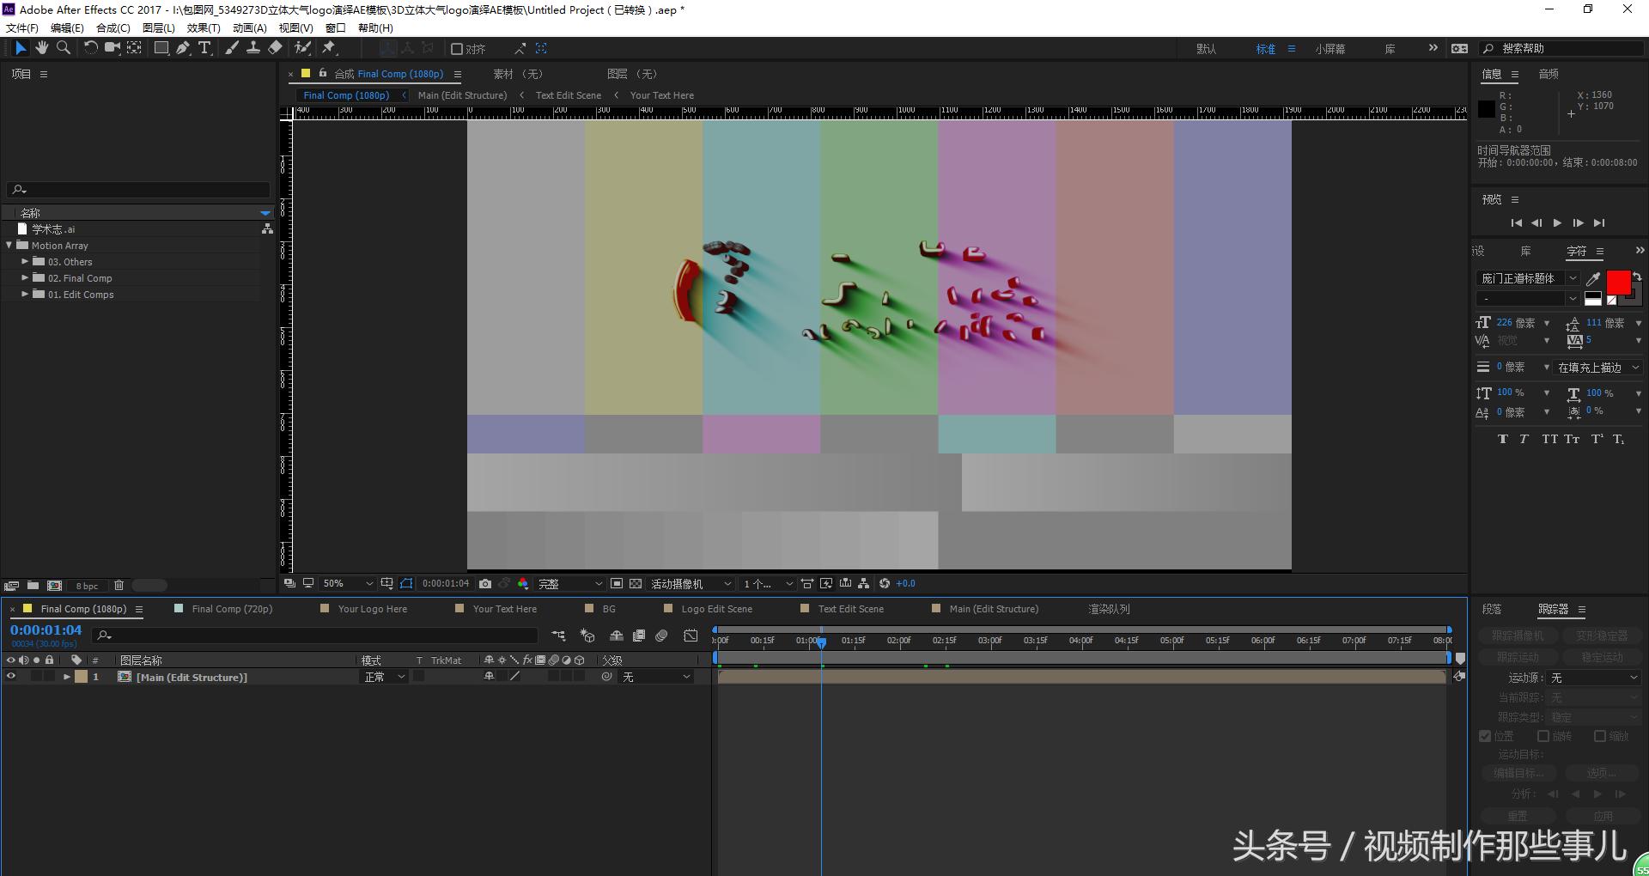This screenshot has width=1649, height=876.
Task: Toggle the Faux Bold text style
Action: pyautogui.click(x=1502, y=439)
